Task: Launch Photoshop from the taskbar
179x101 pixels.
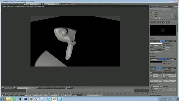Action: coord(25,99)
